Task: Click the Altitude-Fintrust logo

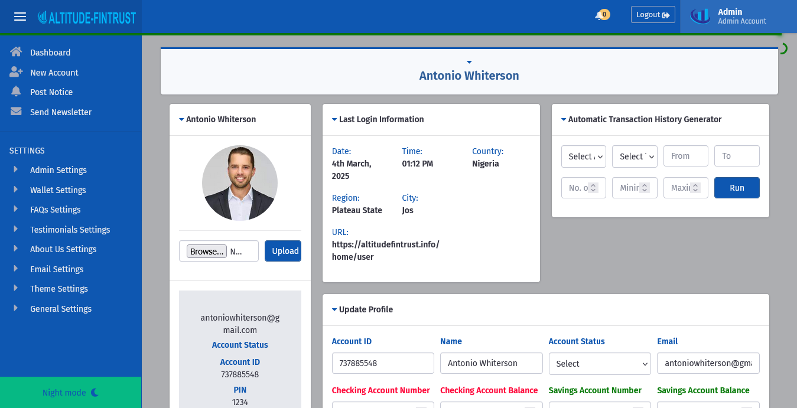Action: click(87, 17)
